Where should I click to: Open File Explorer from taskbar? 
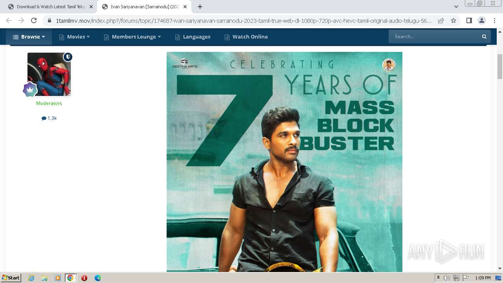coord(44,278)
